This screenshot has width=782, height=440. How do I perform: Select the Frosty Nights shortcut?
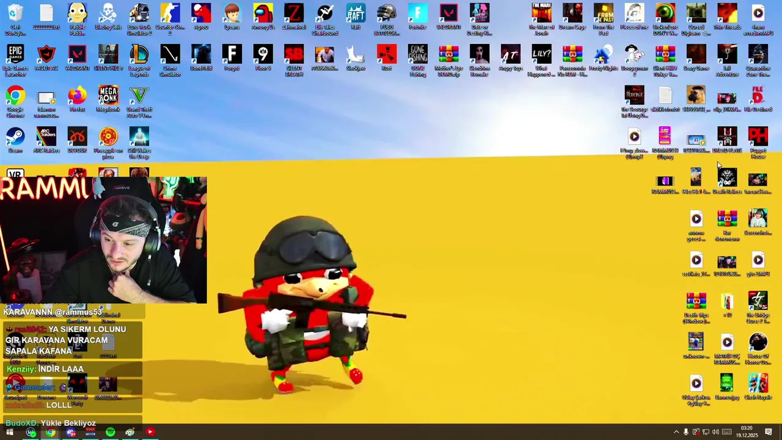[603, 57]
